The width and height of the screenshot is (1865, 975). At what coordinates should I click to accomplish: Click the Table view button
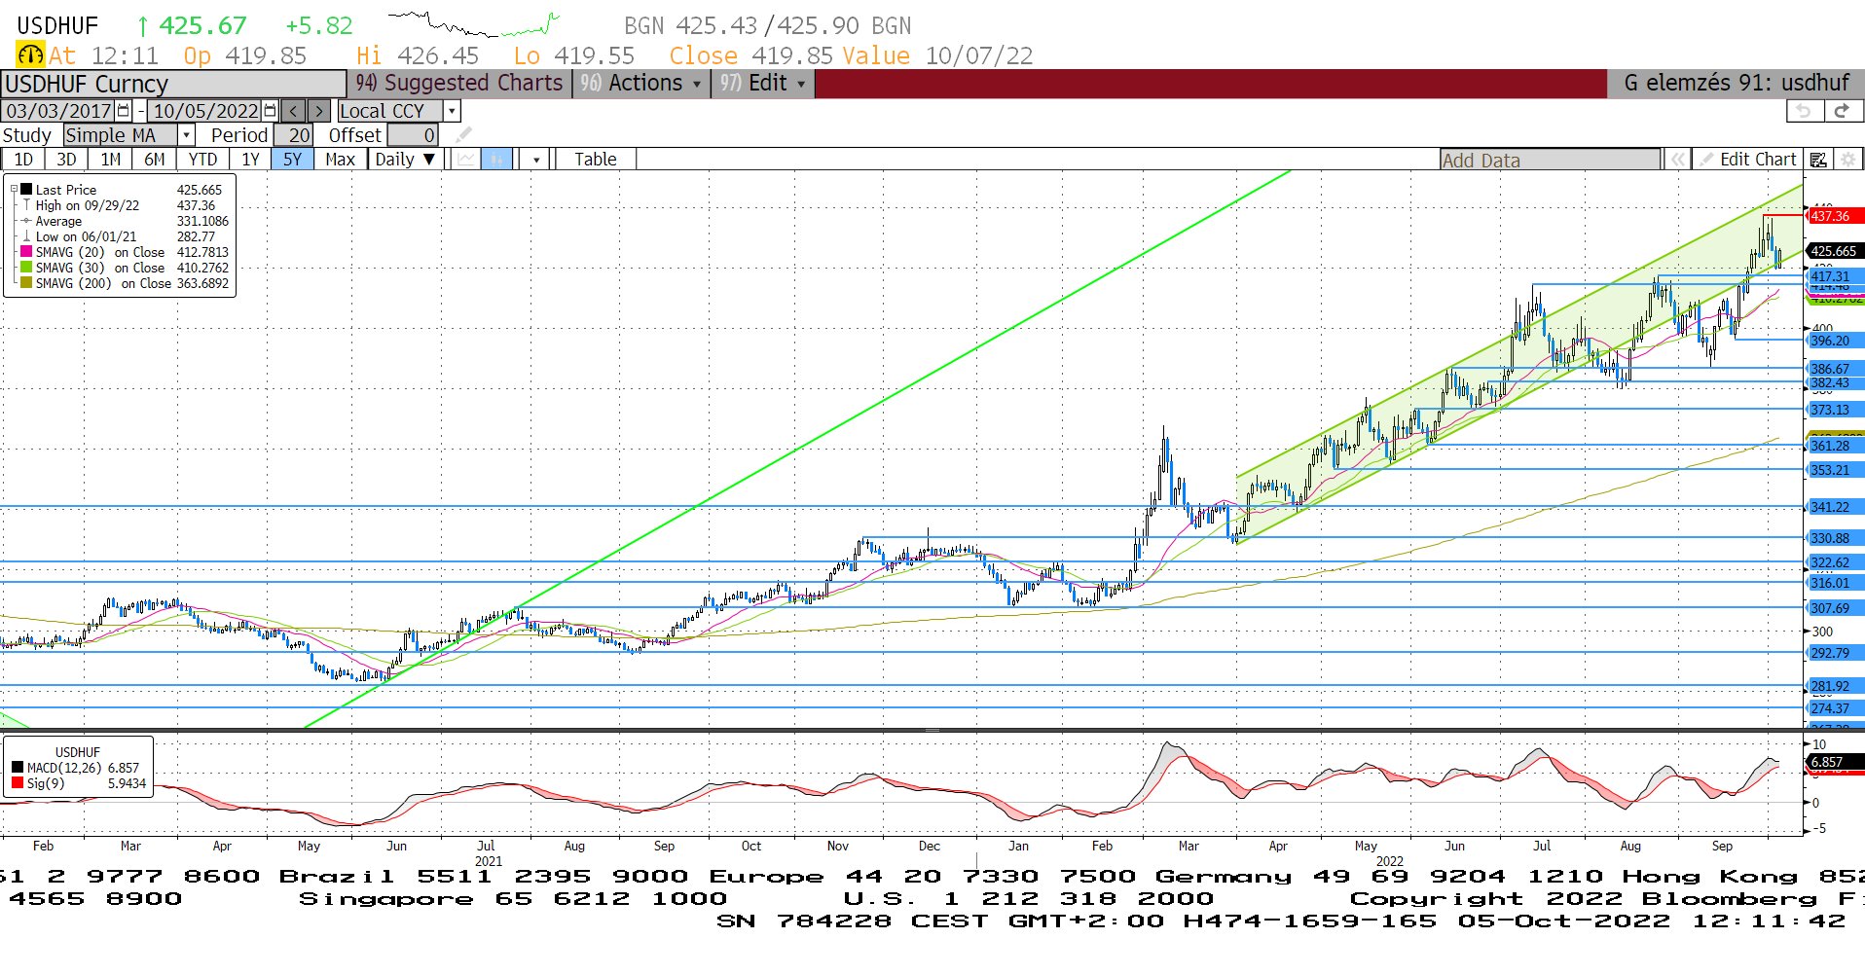595,160
